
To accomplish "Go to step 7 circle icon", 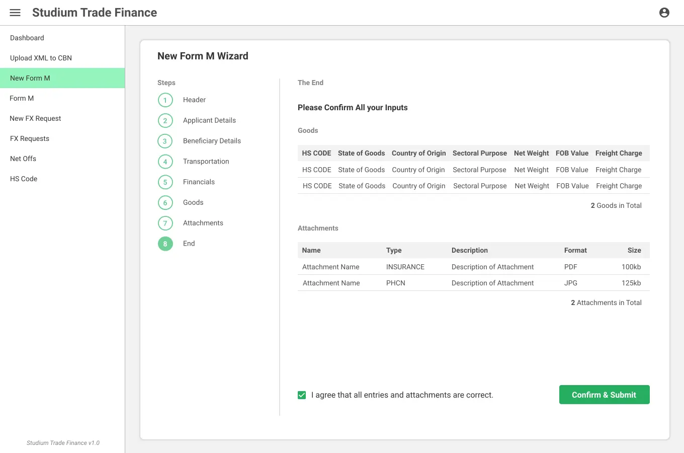I will pyautogui.click(x=165, y=223).
